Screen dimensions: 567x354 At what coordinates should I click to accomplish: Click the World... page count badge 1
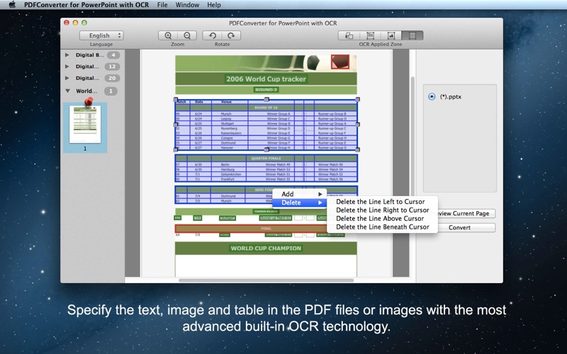coord(111,91)
